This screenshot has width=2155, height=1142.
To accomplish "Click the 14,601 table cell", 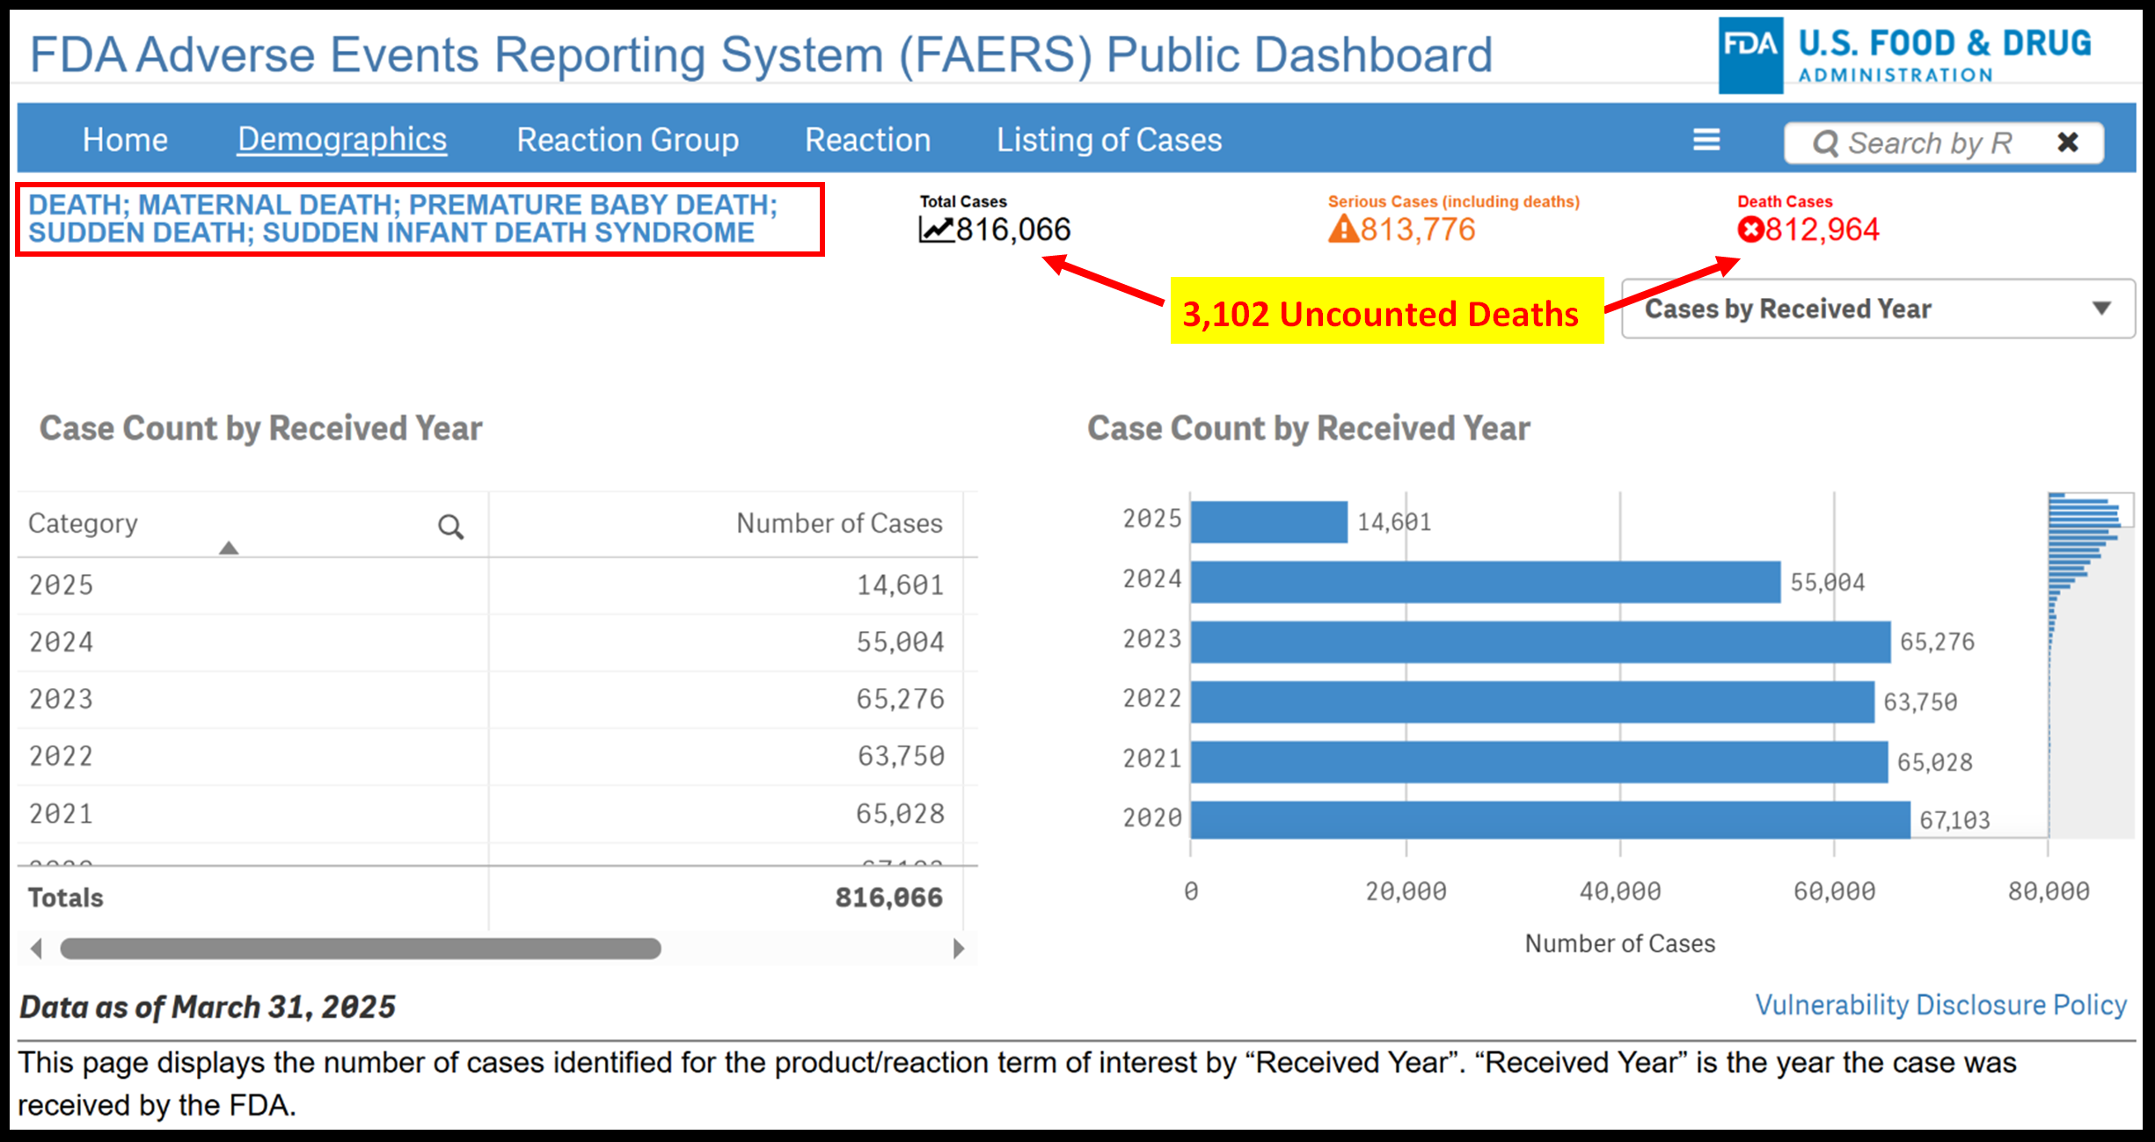I will tap(900, 586).
